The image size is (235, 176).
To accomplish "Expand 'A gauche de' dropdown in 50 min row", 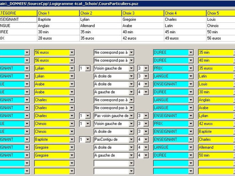I will click(x=131, y=155).
